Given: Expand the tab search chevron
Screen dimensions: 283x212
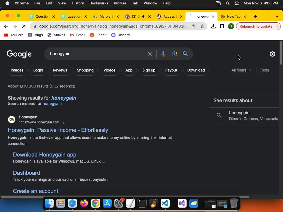Looking at the screenshot, I should [277, 17].
